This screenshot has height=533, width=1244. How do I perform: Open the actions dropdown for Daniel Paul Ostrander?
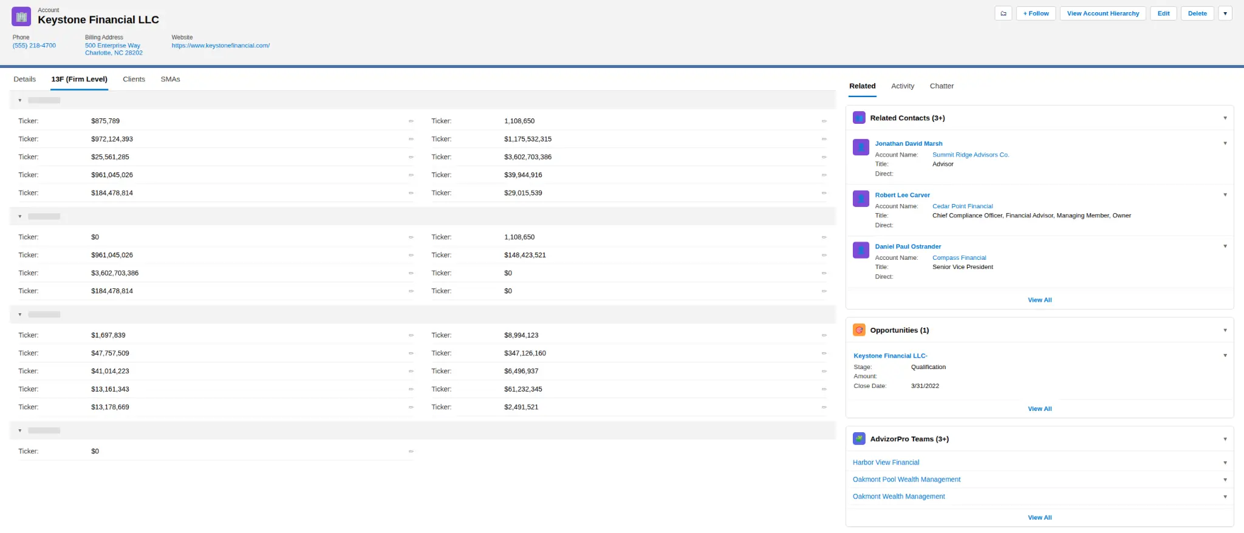click(x=1225, y=246)
